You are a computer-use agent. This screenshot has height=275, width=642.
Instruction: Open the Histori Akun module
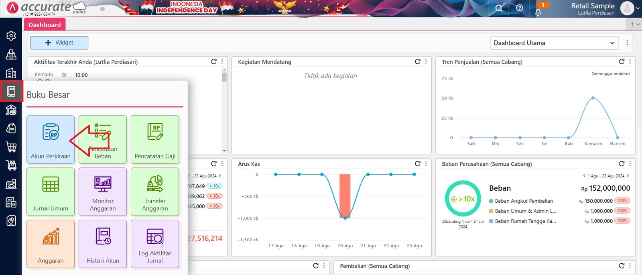pos(103,244)
